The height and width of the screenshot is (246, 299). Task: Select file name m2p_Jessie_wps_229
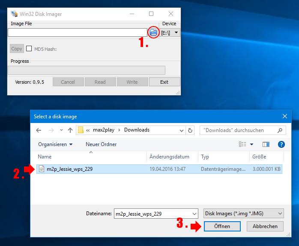click(x=69, y=169)
